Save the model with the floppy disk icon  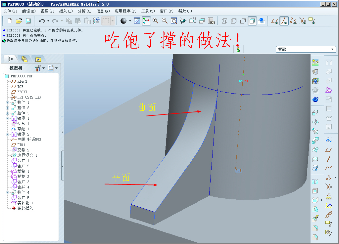coord(28,21)
